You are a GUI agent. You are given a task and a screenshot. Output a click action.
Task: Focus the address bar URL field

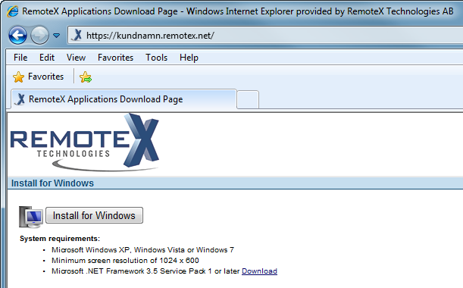tap(266, 36)
